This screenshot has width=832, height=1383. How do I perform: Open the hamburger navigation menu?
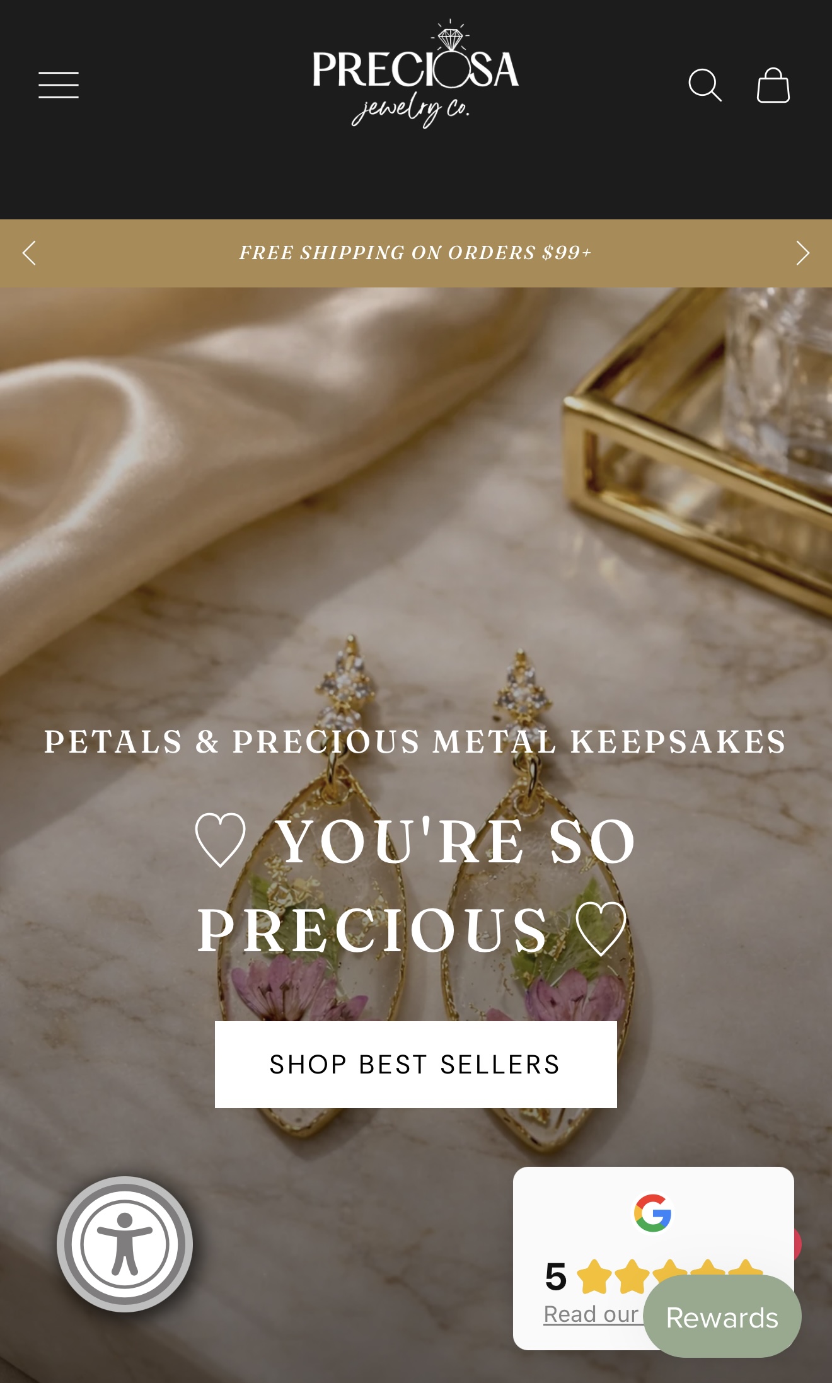point(59,85)
